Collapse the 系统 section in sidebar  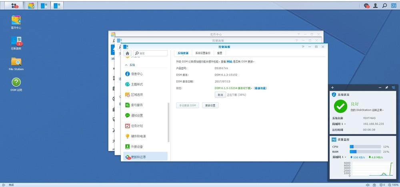point(126,65)
